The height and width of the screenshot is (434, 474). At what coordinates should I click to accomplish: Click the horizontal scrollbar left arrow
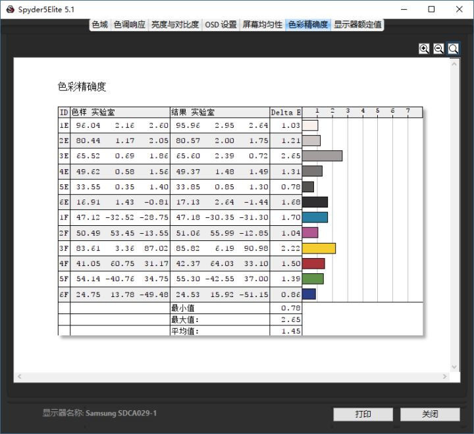pyautogui.click(x=19, y=376)
